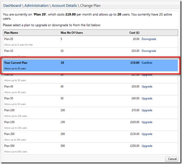Select the £105.00 cost value
The width and height of the screenshot is (182, 164).
(135, 122)
